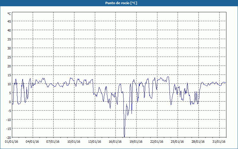Viewport: 238px width, 149px height.
Task: Click the -5 value on the y-axis
Action: [10, 111]
